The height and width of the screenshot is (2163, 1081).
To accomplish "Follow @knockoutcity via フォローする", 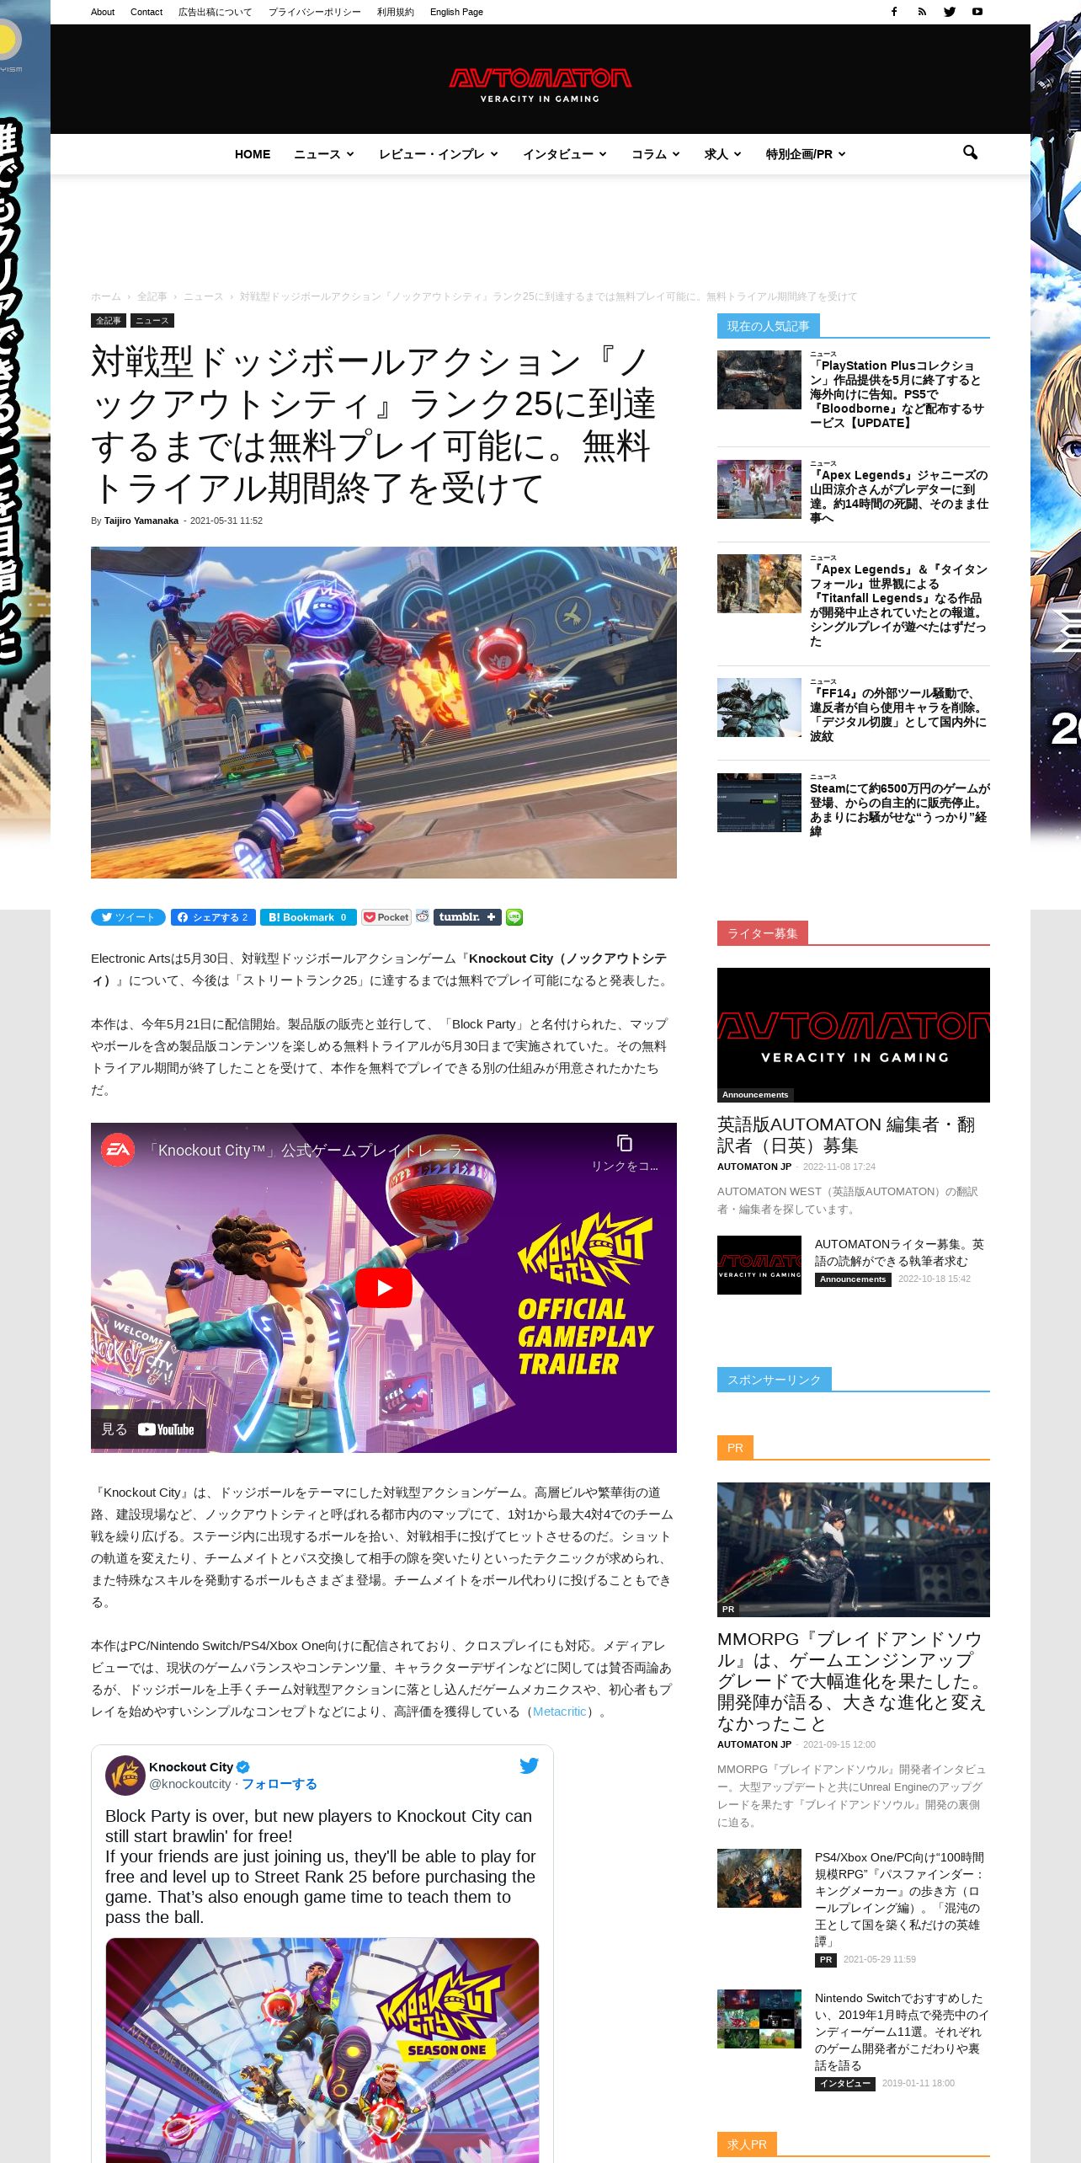I will click(280, 1784).
